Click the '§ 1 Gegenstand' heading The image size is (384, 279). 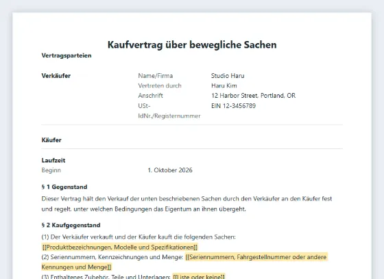point(64,187)
